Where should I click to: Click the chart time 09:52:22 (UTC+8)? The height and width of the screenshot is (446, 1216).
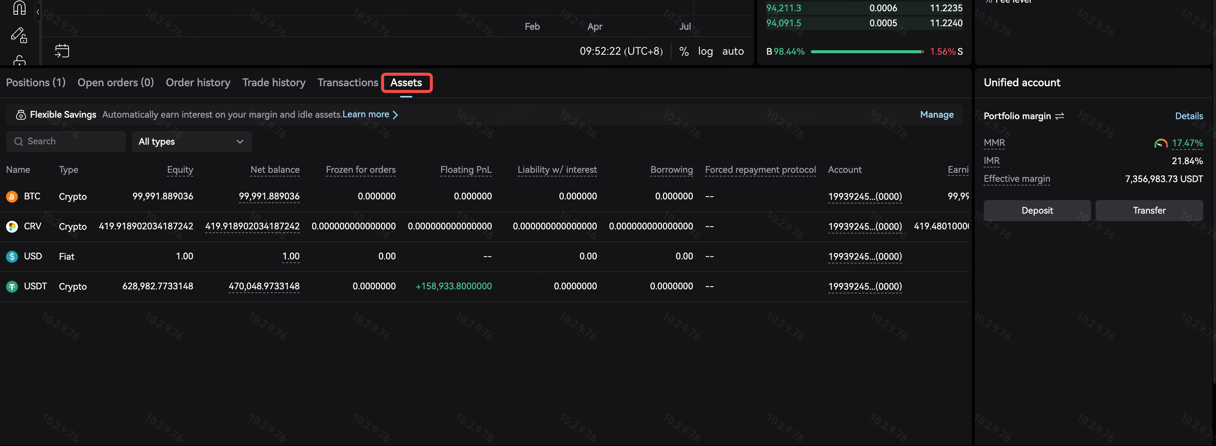tap(621, 51)
